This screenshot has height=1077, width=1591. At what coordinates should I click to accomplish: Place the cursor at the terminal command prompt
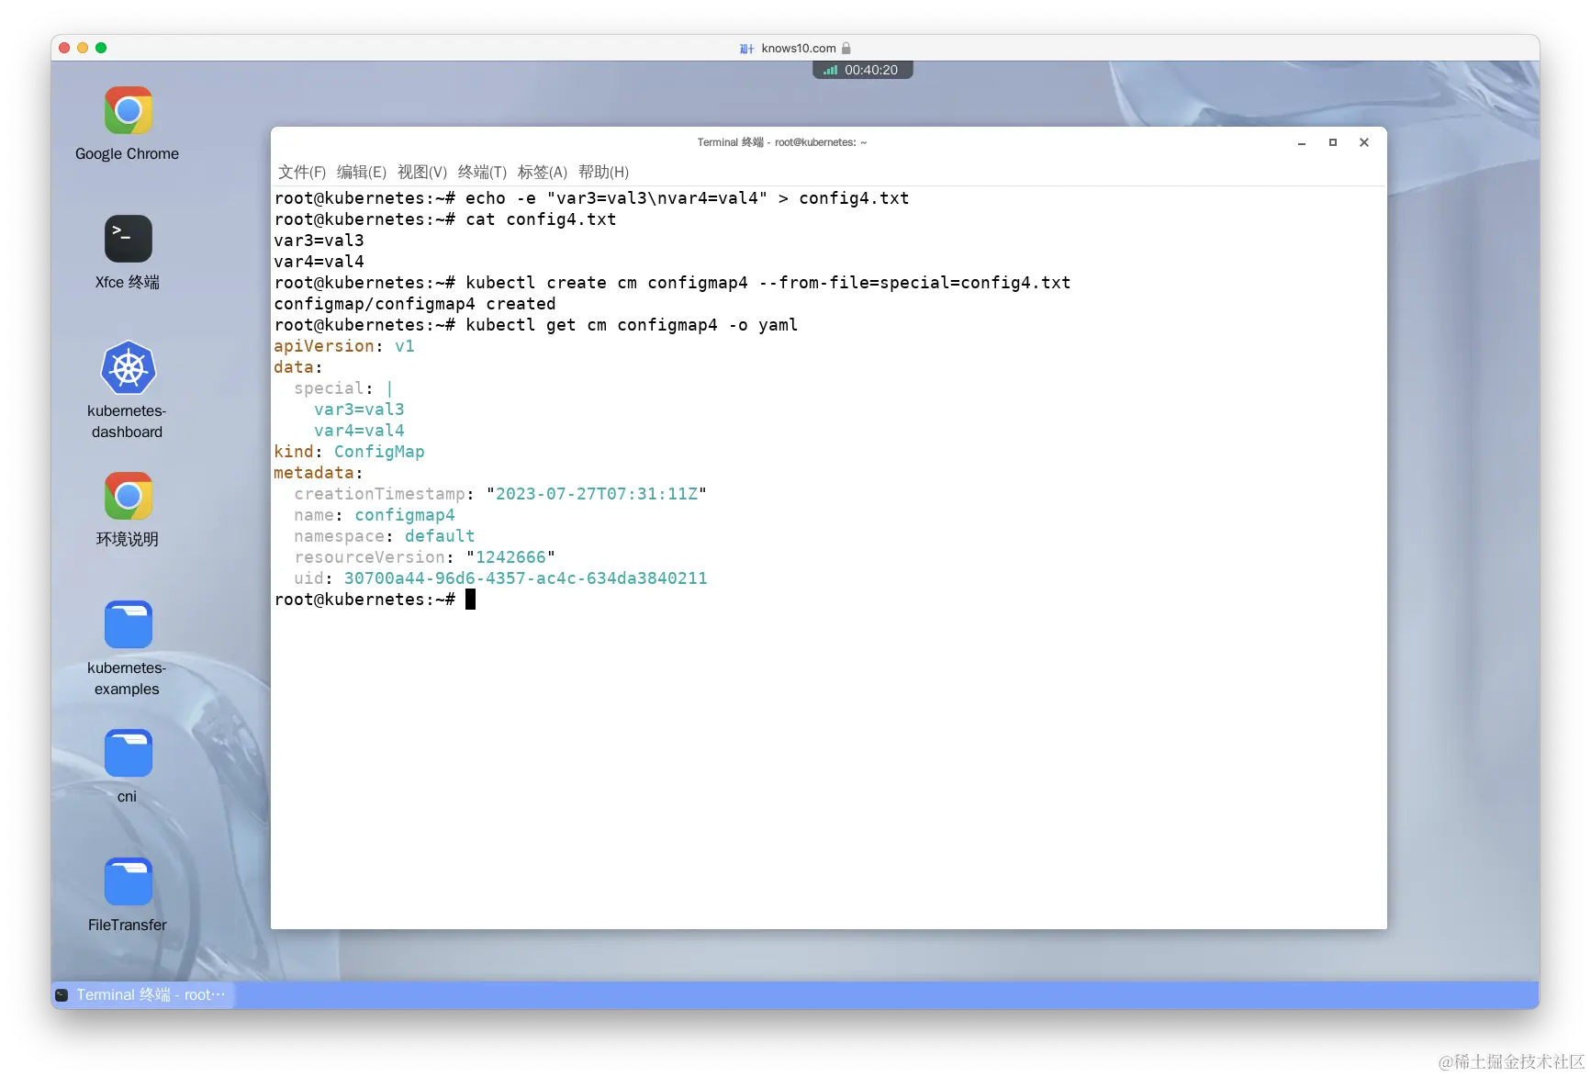(x=471, y=600)
